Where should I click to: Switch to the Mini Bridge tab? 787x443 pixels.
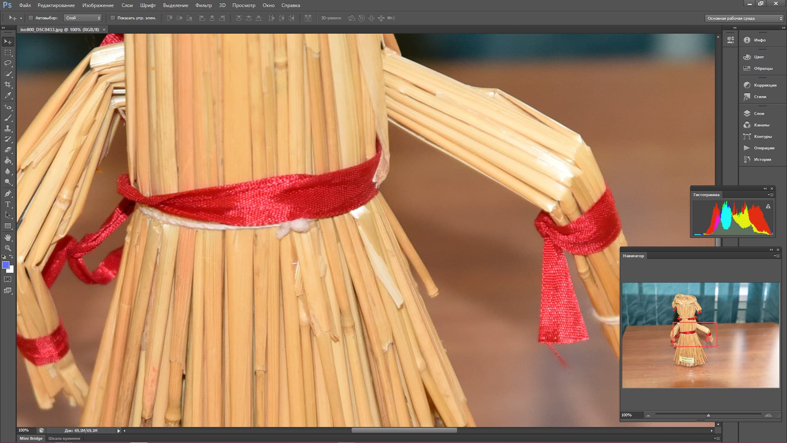coord(31,438)
